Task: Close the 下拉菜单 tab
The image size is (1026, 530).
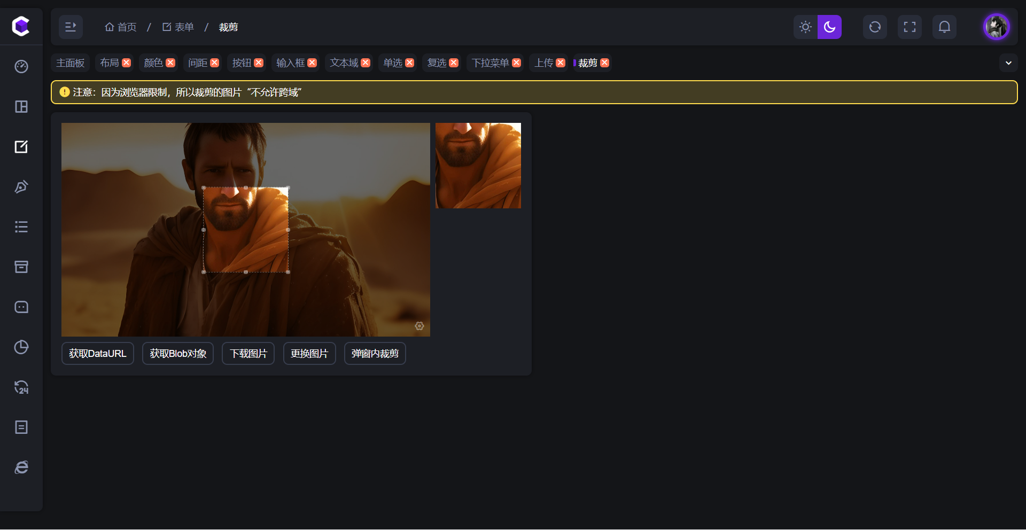Action: click(517, 63)
